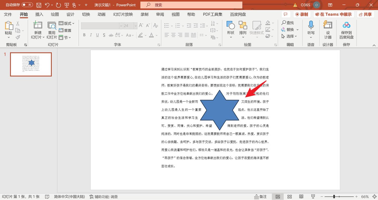Select the blue six-pointed star shape
The image size is (378, 200).
coord(220,110)
